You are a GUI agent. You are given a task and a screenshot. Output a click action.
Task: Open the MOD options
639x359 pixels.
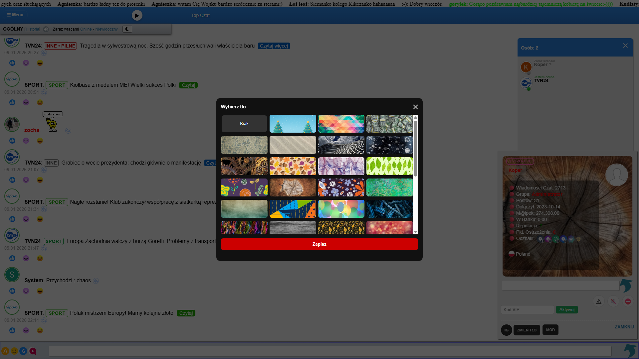tap(550, 330)
